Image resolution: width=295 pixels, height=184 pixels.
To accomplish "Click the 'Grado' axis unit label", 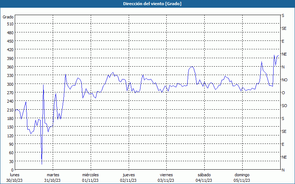I will pyautogui.click(x=8, y=17).
